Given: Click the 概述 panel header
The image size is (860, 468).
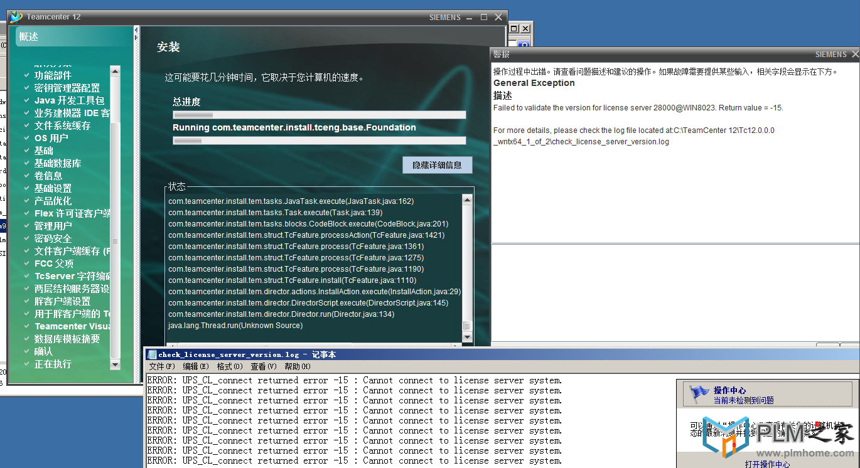Looking at the screenshot, I should pyautogui.click(x=74, y=37).
